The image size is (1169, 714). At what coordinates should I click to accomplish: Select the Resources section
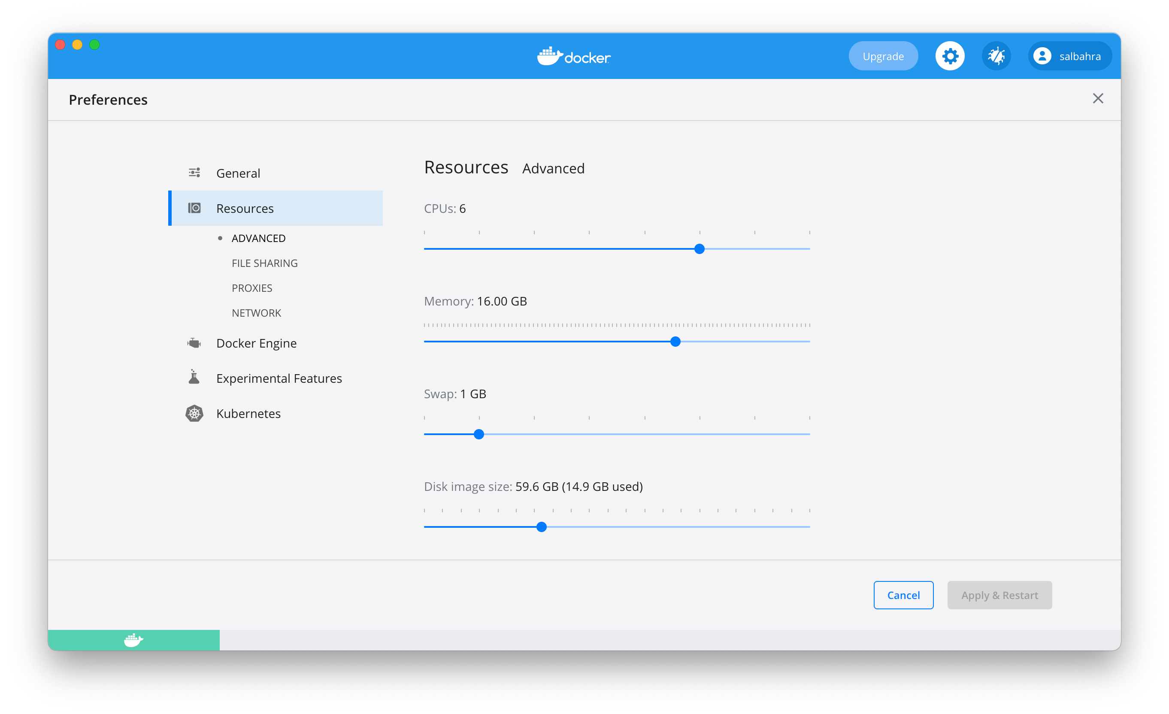point(275,208)
